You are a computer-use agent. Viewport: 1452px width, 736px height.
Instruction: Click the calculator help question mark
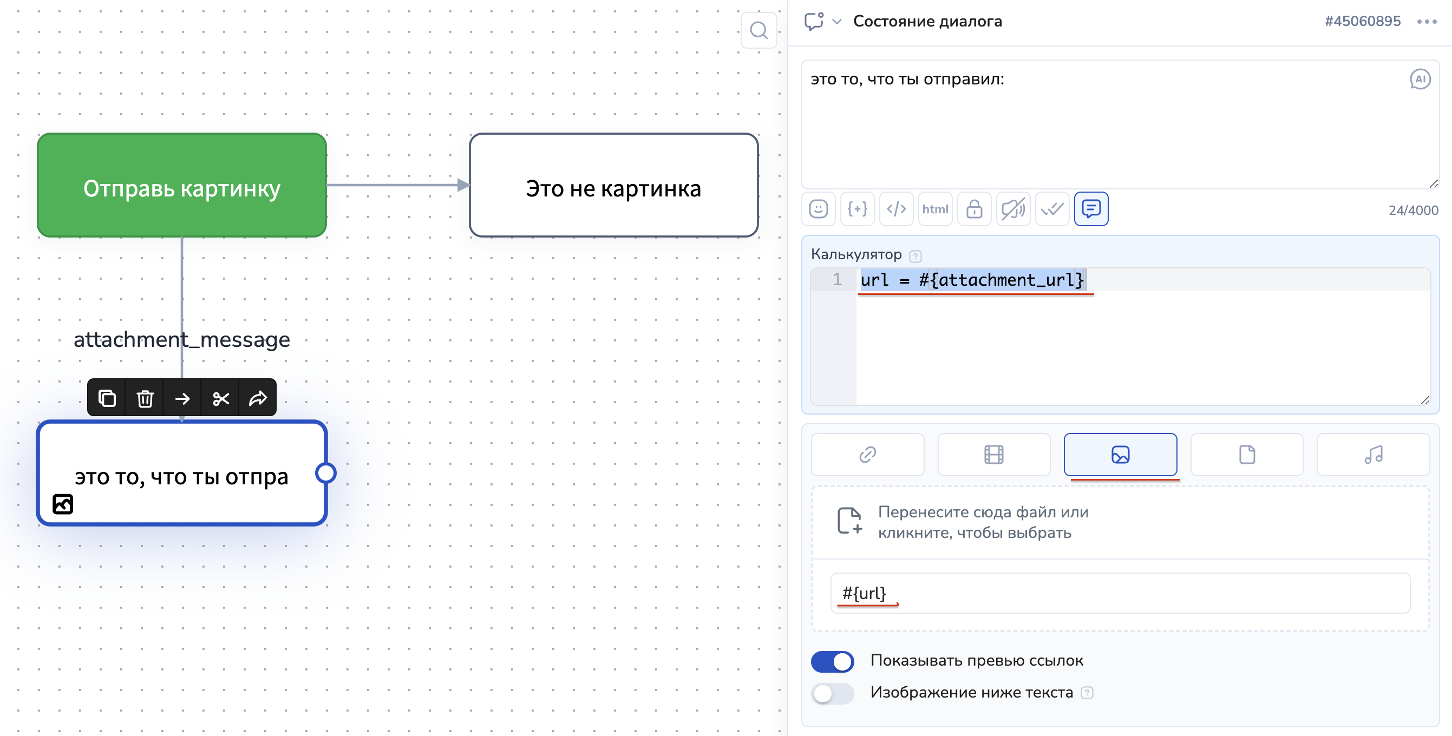915,257
